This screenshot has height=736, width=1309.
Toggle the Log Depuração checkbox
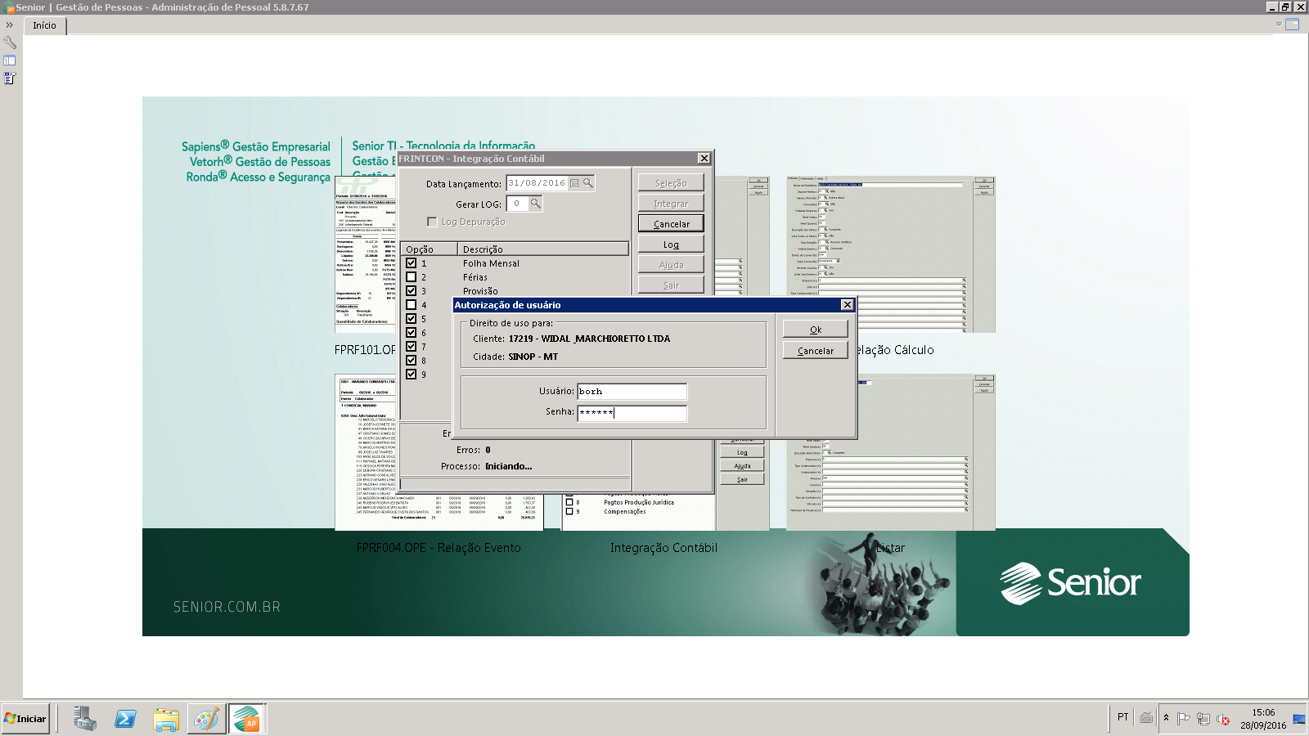[x=432, y=222]
